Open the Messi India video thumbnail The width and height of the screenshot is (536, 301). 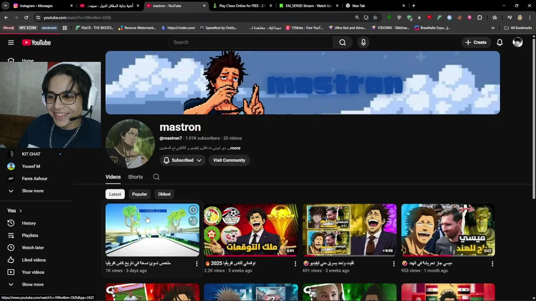tap(448, 230)
